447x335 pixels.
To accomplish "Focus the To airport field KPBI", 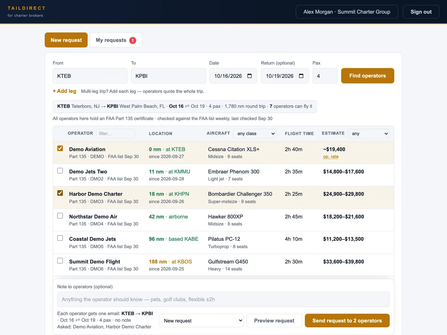I will coord(168,76).
